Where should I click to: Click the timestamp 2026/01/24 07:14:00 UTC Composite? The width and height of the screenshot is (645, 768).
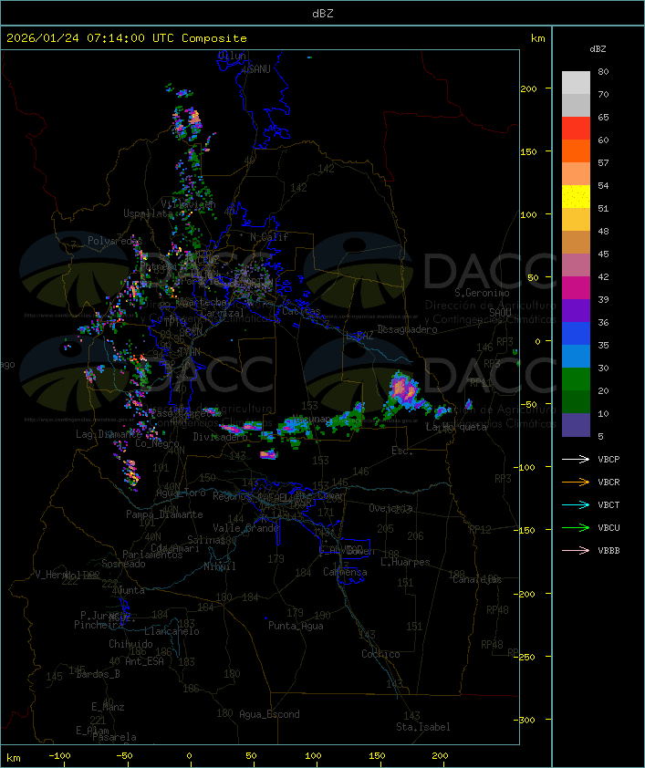127,38
